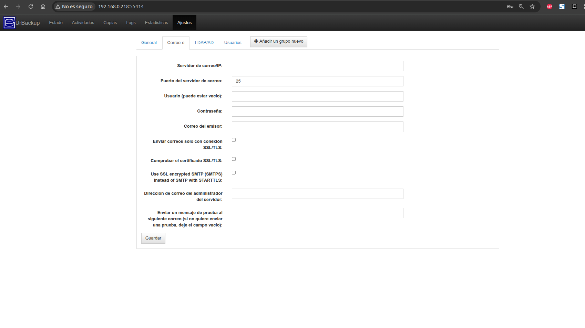Open the Usuarios tab
The image size is (585, 328).
[233, 43]
